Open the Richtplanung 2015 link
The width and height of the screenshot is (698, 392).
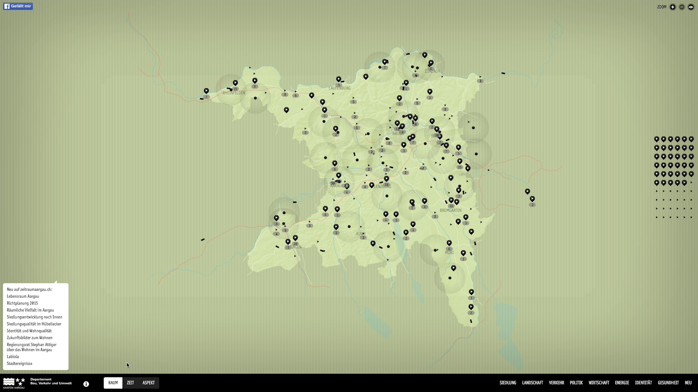click(x=22, y=303)
